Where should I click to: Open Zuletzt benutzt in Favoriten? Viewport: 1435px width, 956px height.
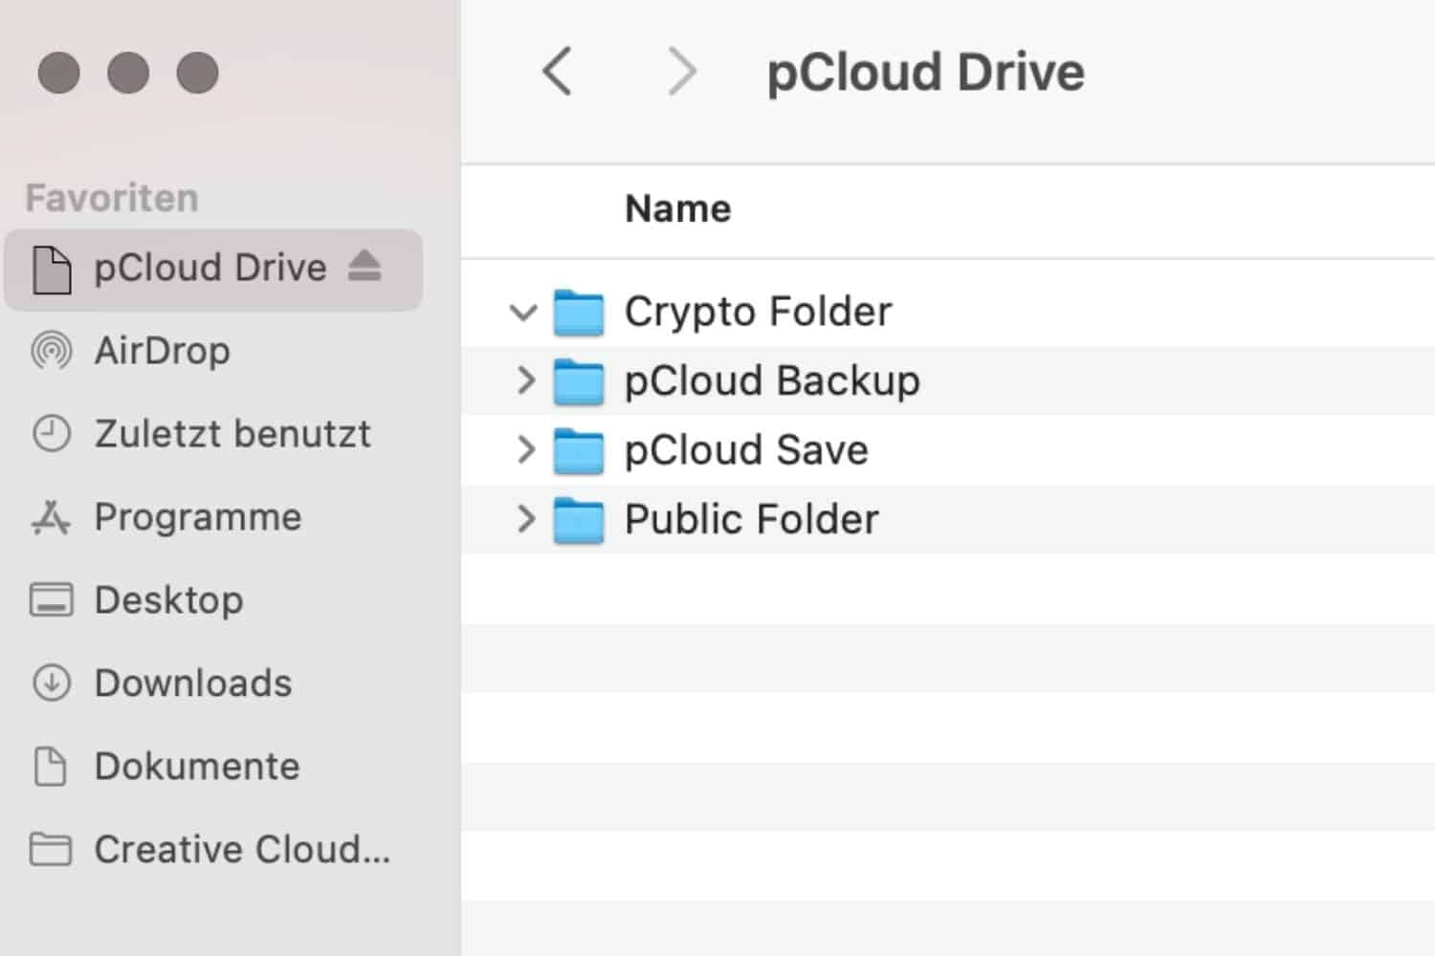[x=232, y=434]
